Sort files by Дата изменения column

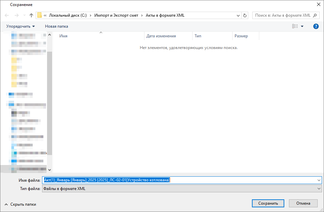tap(161, 36)
